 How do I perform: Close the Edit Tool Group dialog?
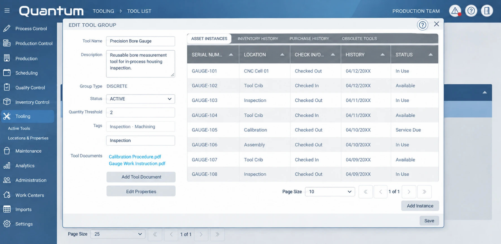click(x=436, y=24)
